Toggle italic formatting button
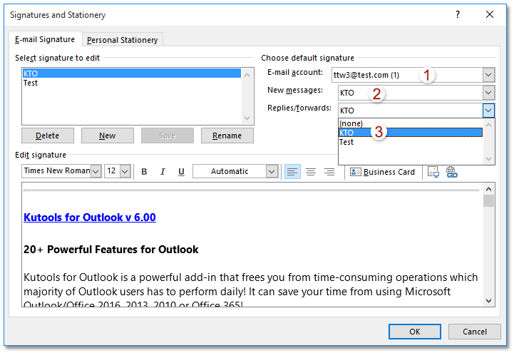 pos(163,172)
